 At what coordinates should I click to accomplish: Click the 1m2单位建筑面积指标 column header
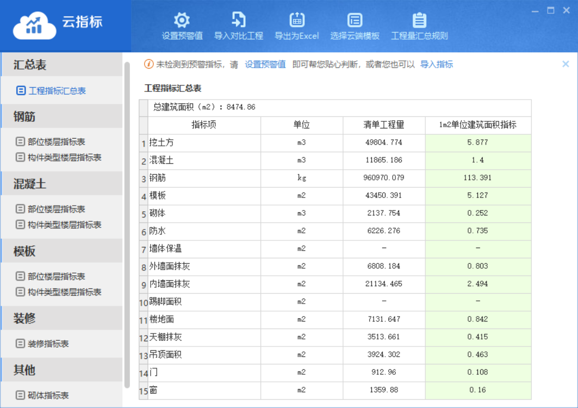tap(478, 125)
